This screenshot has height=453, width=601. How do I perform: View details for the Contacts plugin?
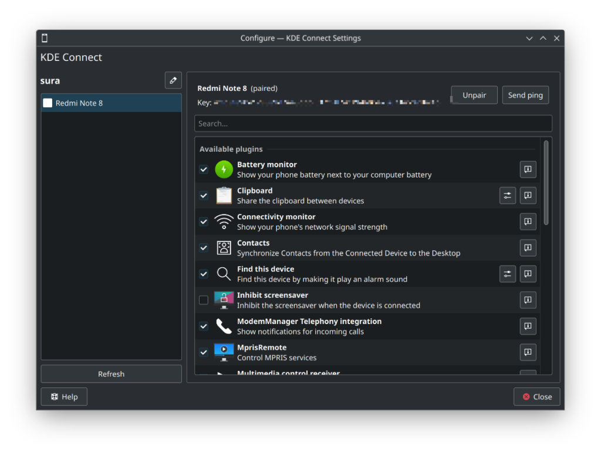(x=527, y=247)
